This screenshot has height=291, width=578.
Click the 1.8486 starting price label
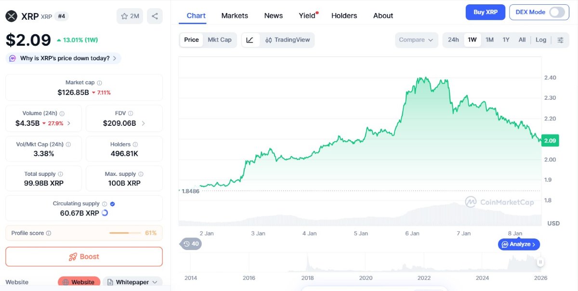(190, 191)
